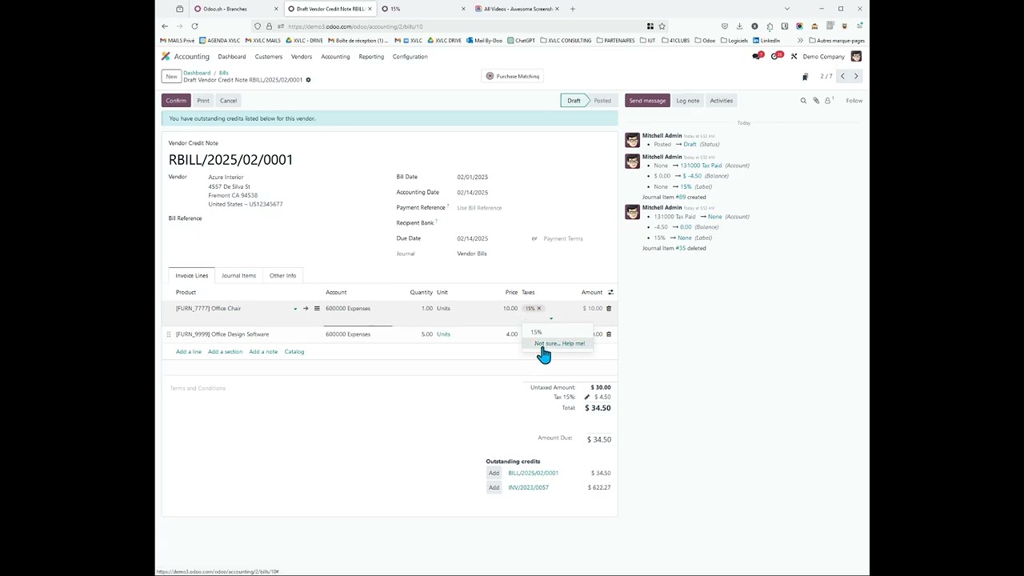Open the Purchase Matching button
Screen dimensions: 1024x576
[x=513, y=77]
